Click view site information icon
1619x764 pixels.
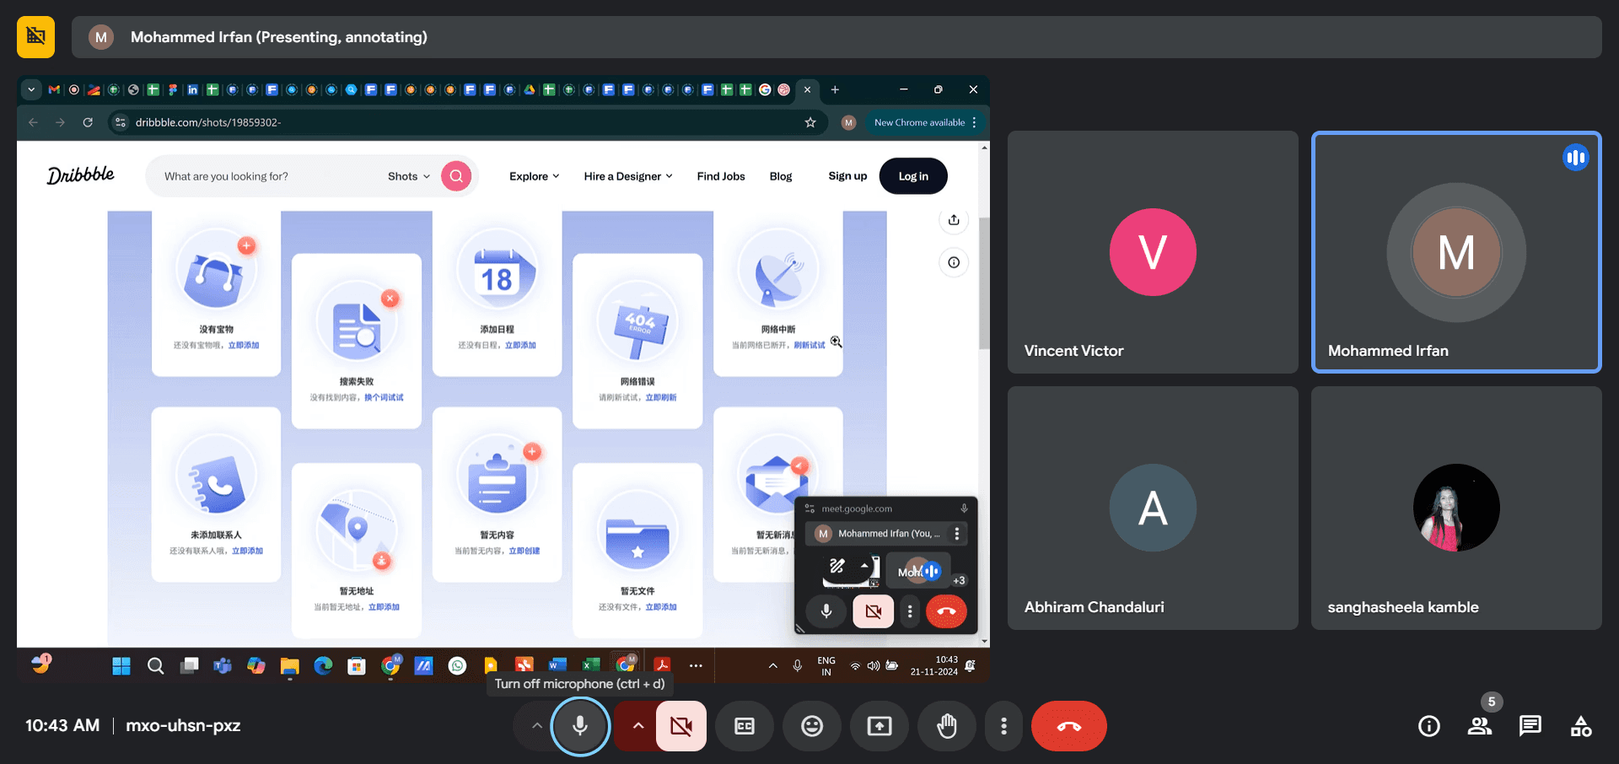[x=121, y=122]
